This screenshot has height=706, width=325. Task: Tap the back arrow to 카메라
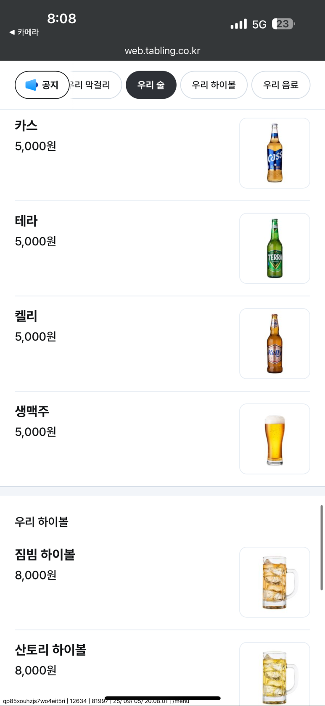click(x=12, y=32)
